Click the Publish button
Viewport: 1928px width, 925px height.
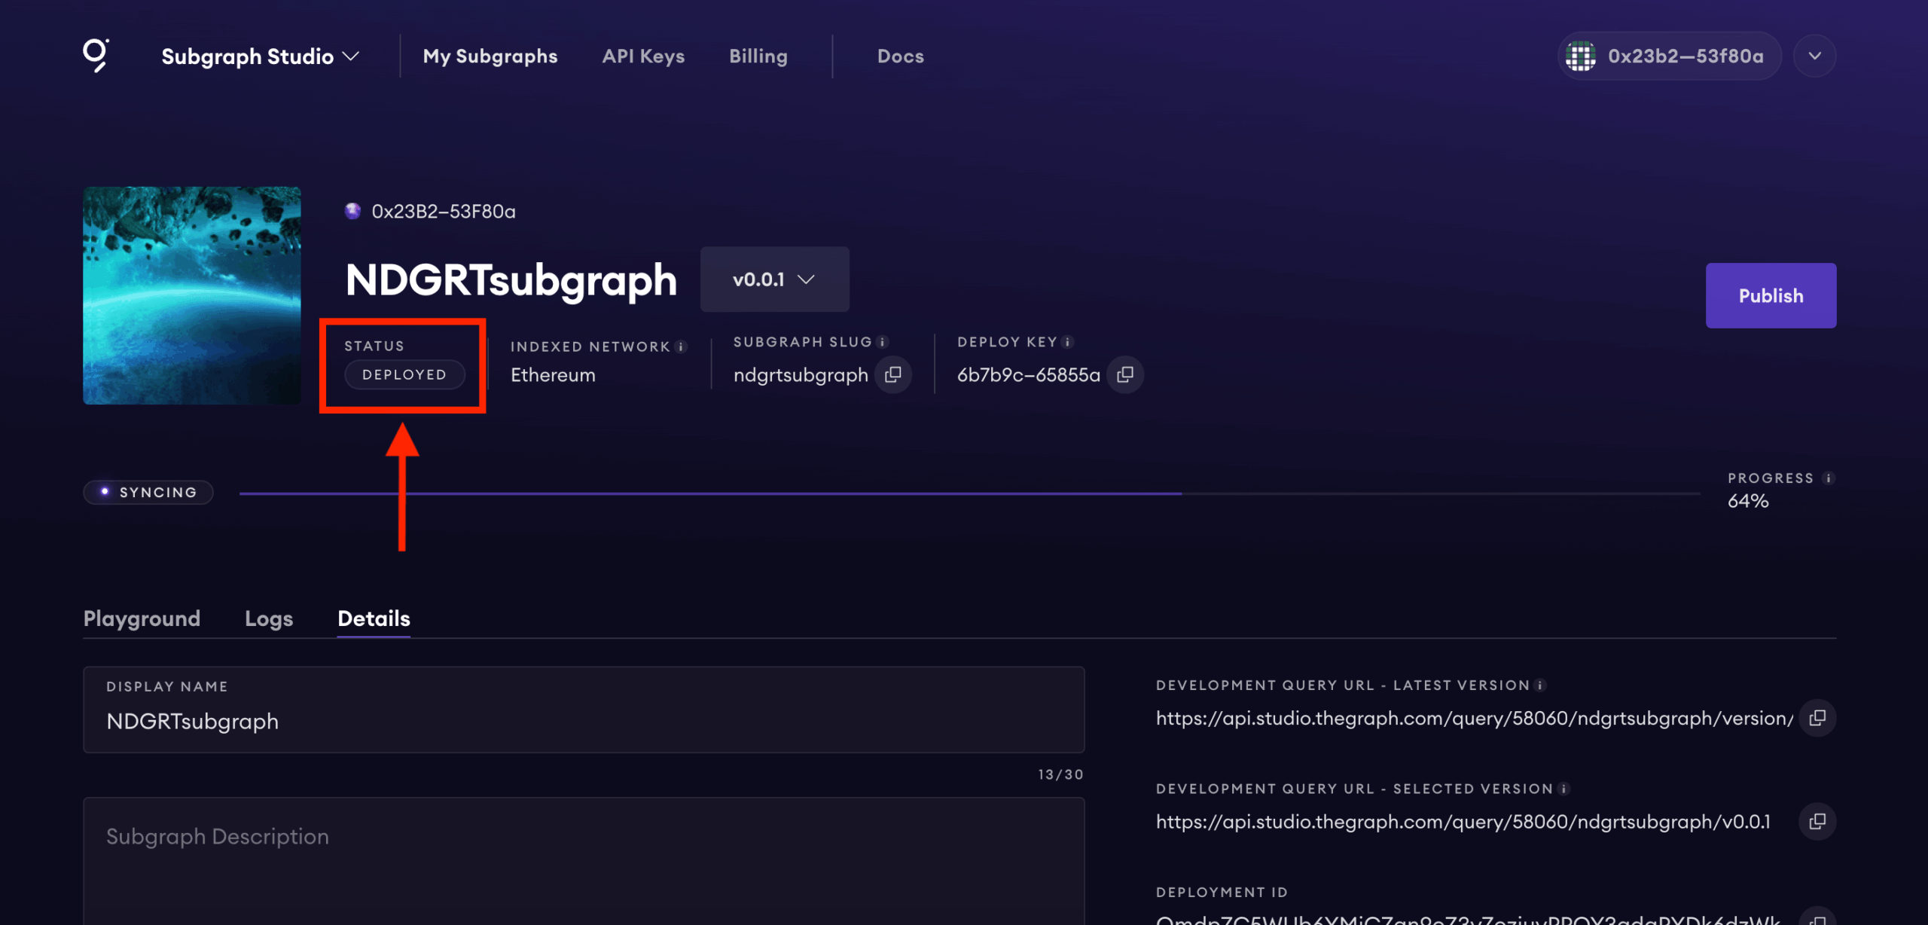coord(1771,295)
